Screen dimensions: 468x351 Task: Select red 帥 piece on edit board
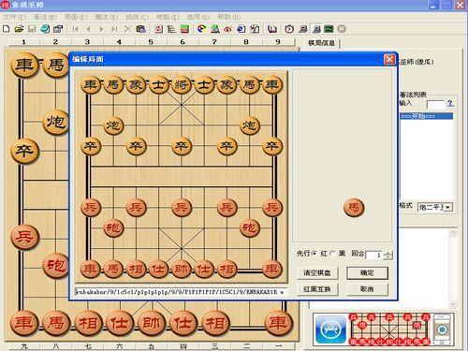click(x=181, y=269)
